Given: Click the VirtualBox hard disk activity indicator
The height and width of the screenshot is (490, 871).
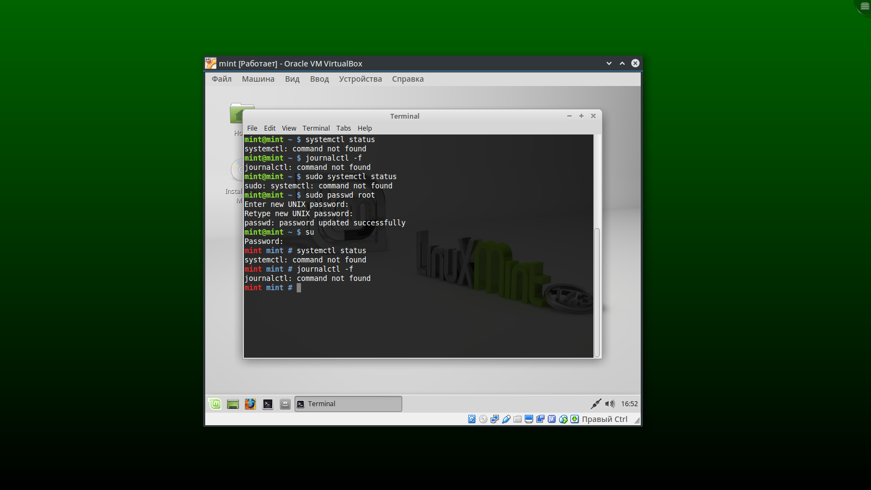Looking at the screenshot, I should (x=471, y=419).
